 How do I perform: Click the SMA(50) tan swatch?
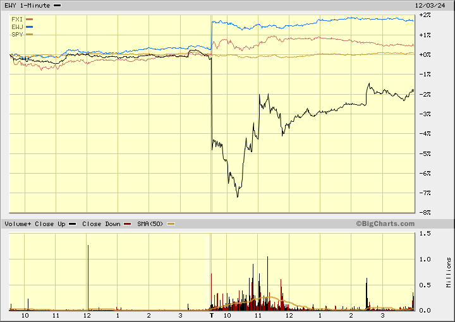[171, 224]
